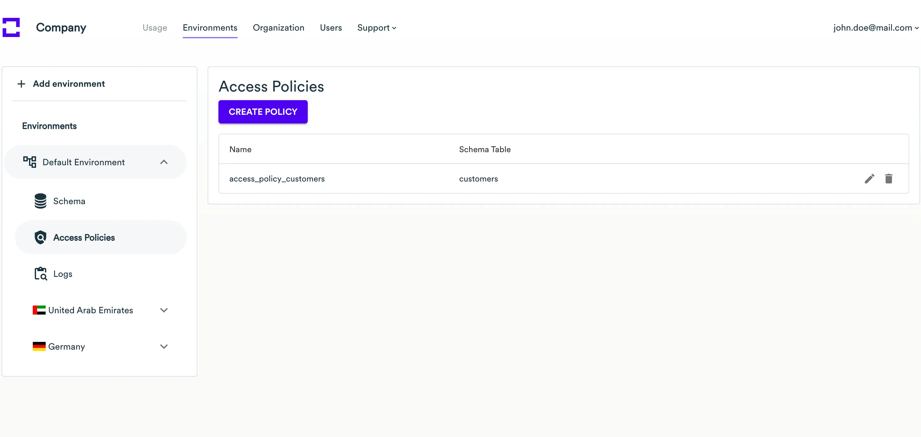The height and width of the screenshot is (437, 921).
Task: Click the Schema database icon
Action: (41, 201)
